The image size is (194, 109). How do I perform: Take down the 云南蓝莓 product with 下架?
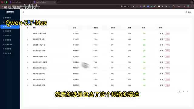[167, 45]
